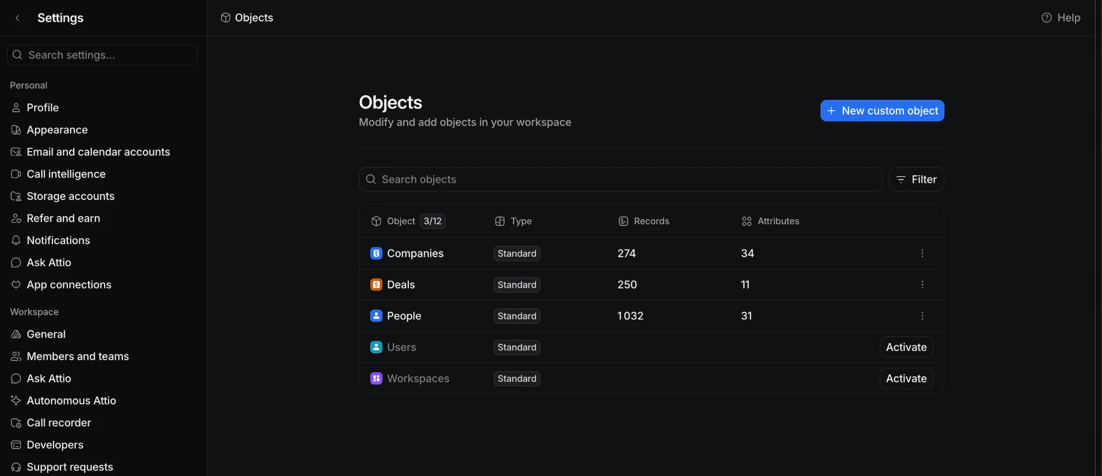
Task: Click the Companies object icon
Action: tap(376, 253)
